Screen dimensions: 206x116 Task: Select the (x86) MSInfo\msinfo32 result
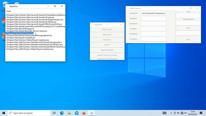[x=35, y=47]
